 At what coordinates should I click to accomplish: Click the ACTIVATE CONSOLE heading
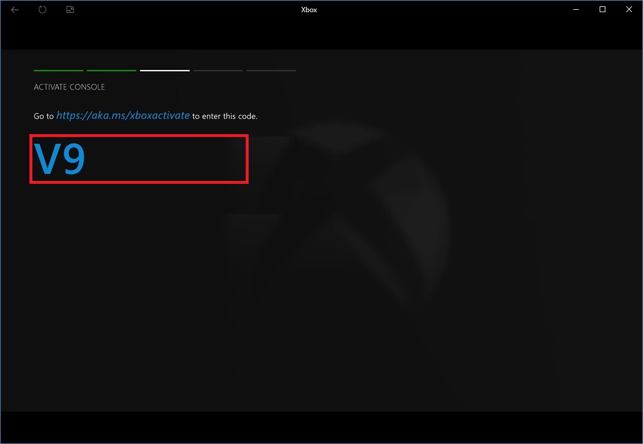pyautogui.click(x=69, y=87)
